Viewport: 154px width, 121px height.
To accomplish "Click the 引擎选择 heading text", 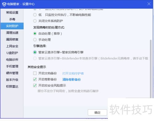I will click(40, 46).
